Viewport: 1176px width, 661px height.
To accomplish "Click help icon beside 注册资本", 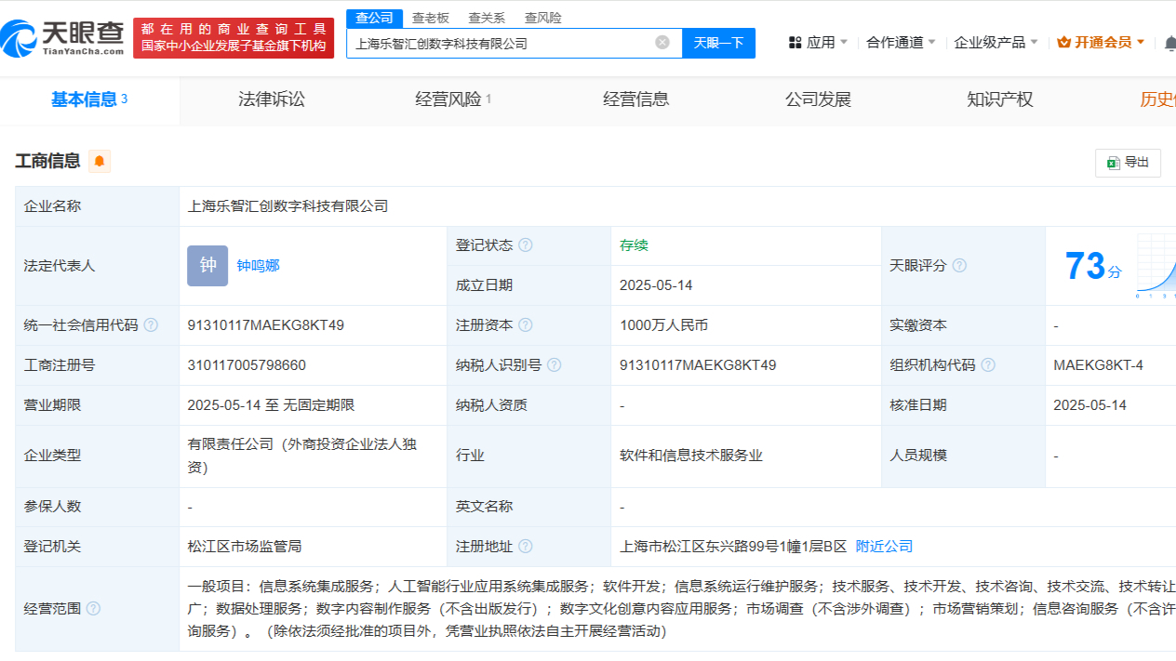I will [x=526, y=325].
